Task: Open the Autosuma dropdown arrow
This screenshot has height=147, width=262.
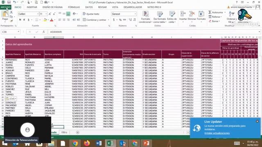Action: point(225,12)
